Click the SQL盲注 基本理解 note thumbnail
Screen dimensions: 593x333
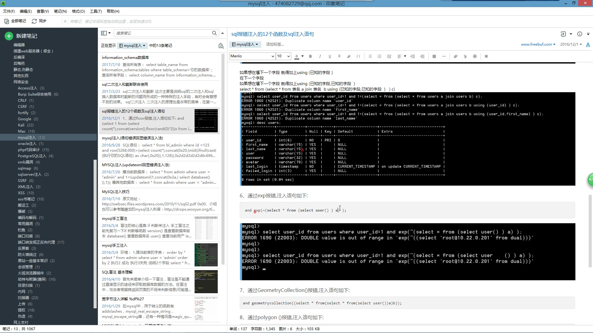206,282
